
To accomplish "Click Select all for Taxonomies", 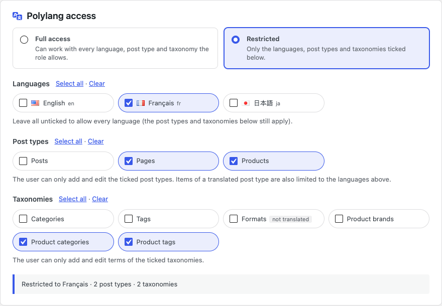I will click(73, 199).
